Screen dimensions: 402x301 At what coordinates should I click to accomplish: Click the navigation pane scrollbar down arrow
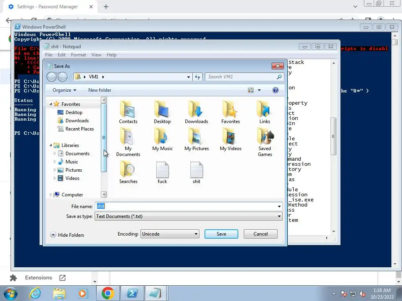click(104, 194)
